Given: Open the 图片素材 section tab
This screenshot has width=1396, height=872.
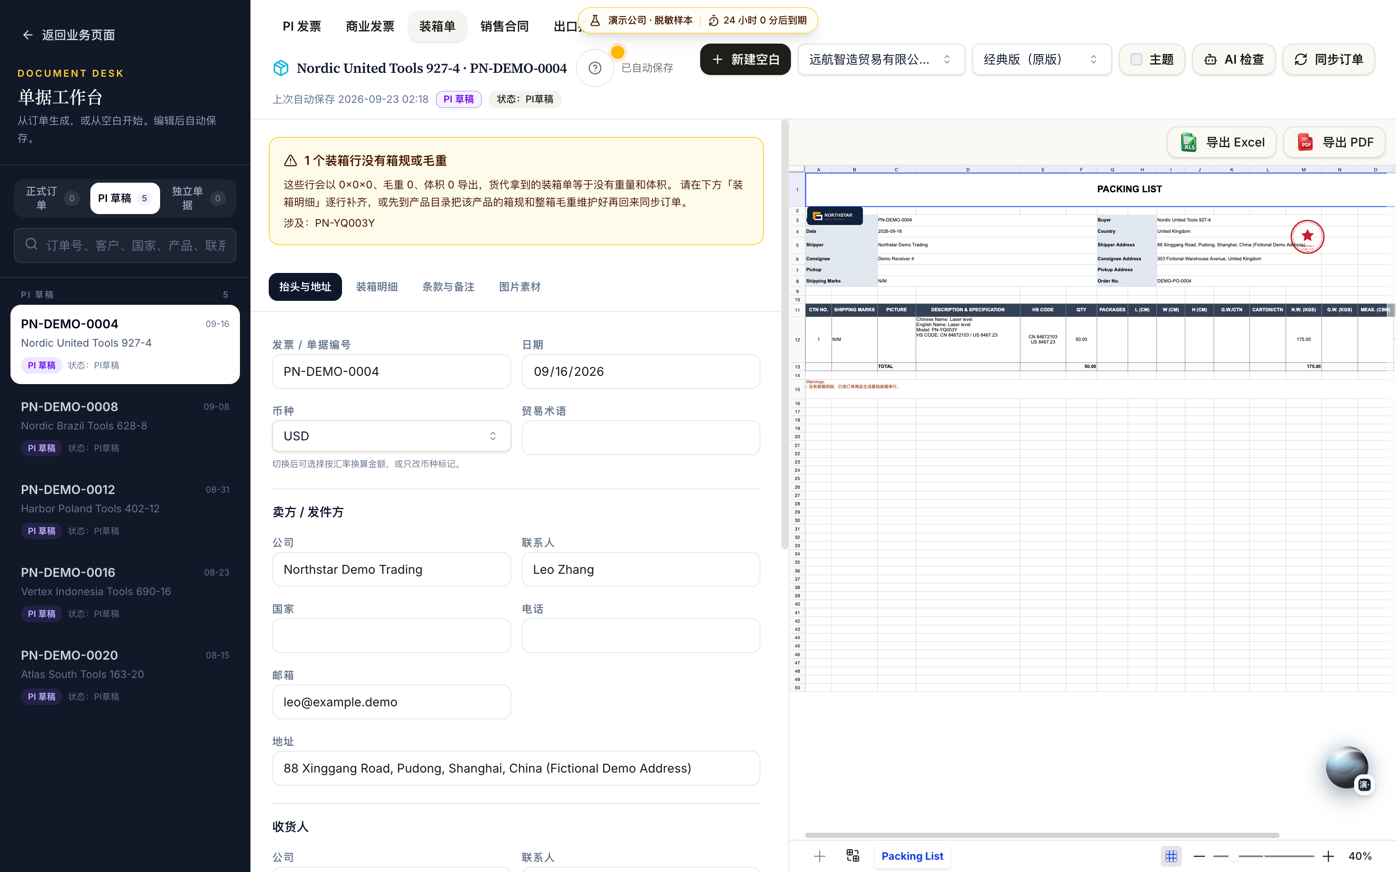Looking at the screenshot, I should (520, 286).
